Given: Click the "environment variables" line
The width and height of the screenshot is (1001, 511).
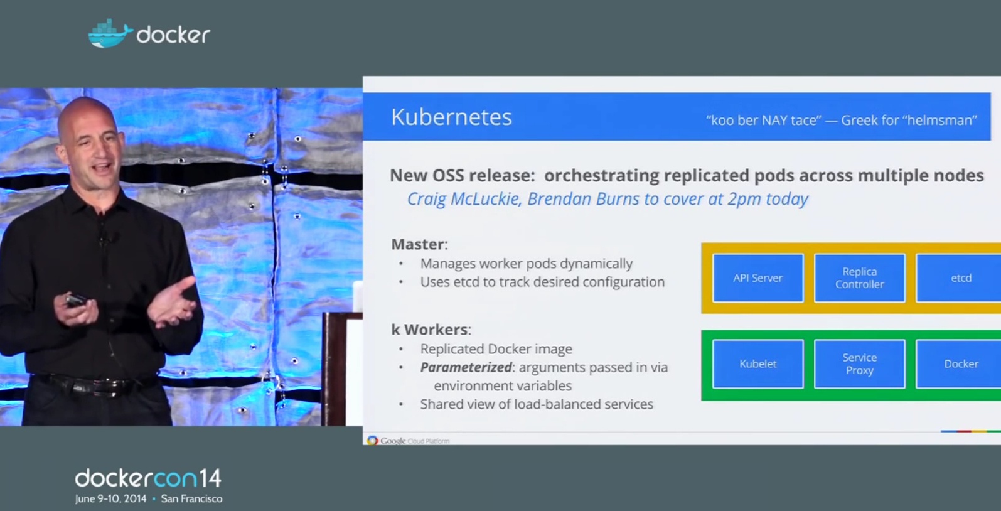Looking at the screenshot, I should (503, 386).
